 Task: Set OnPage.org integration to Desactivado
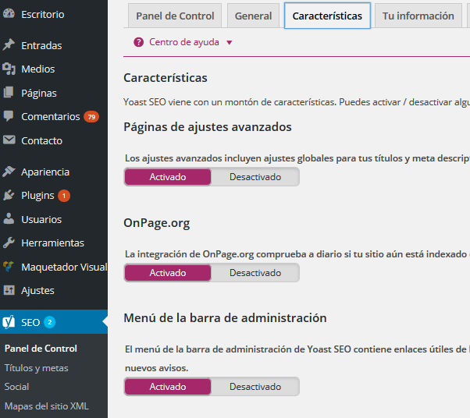pos(255,273)
